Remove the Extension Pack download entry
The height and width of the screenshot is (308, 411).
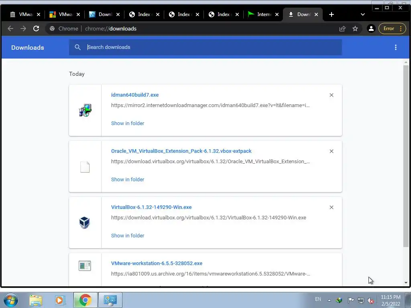tap(332, 151)
